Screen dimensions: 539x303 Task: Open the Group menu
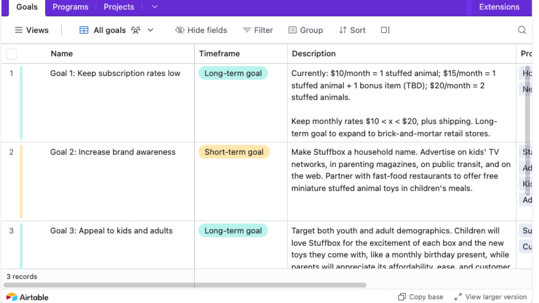(x=306, y=30)
